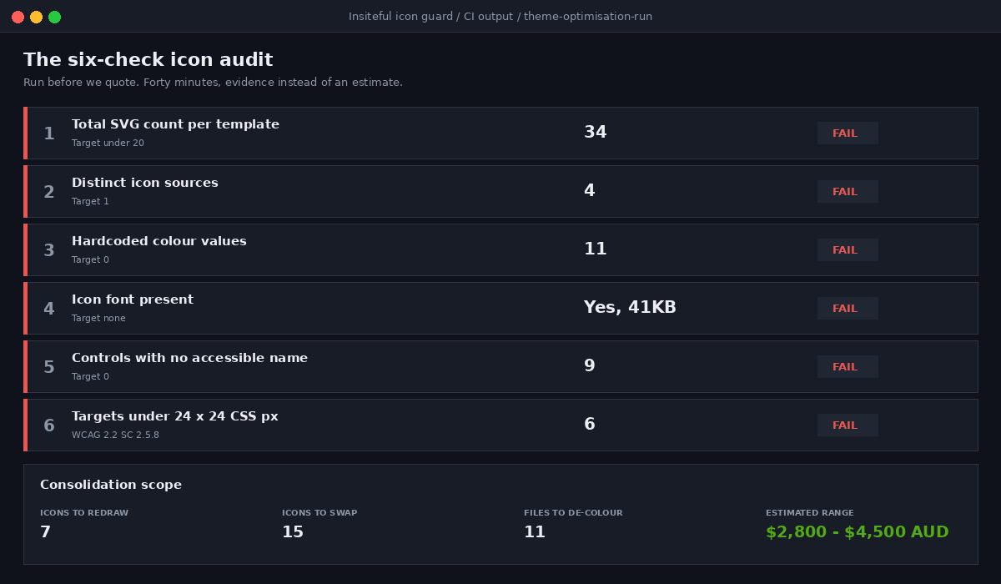The width and height of the screenshot is (1001, 584).
Task: Click the value 34 for SVG count
Action: [595, 133]
